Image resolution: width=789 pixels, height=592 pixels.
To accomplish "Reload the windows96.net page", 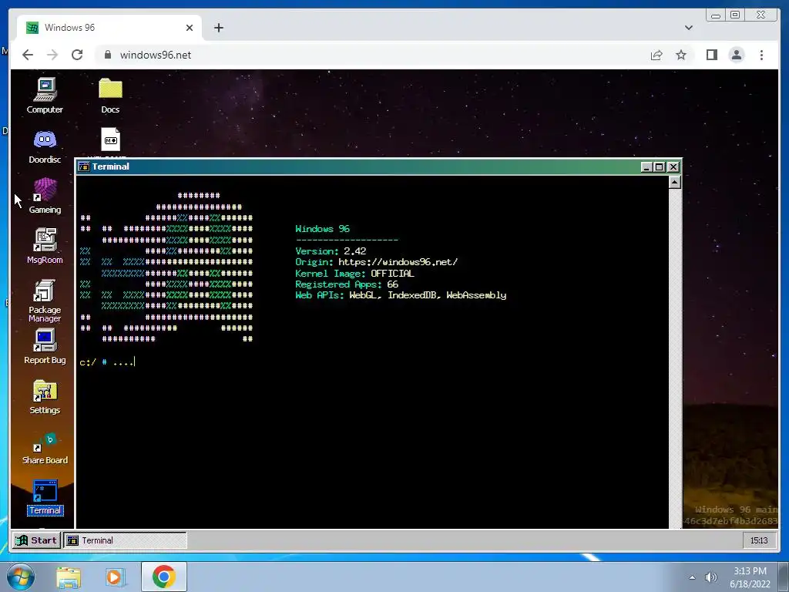I will pos(77,55).
